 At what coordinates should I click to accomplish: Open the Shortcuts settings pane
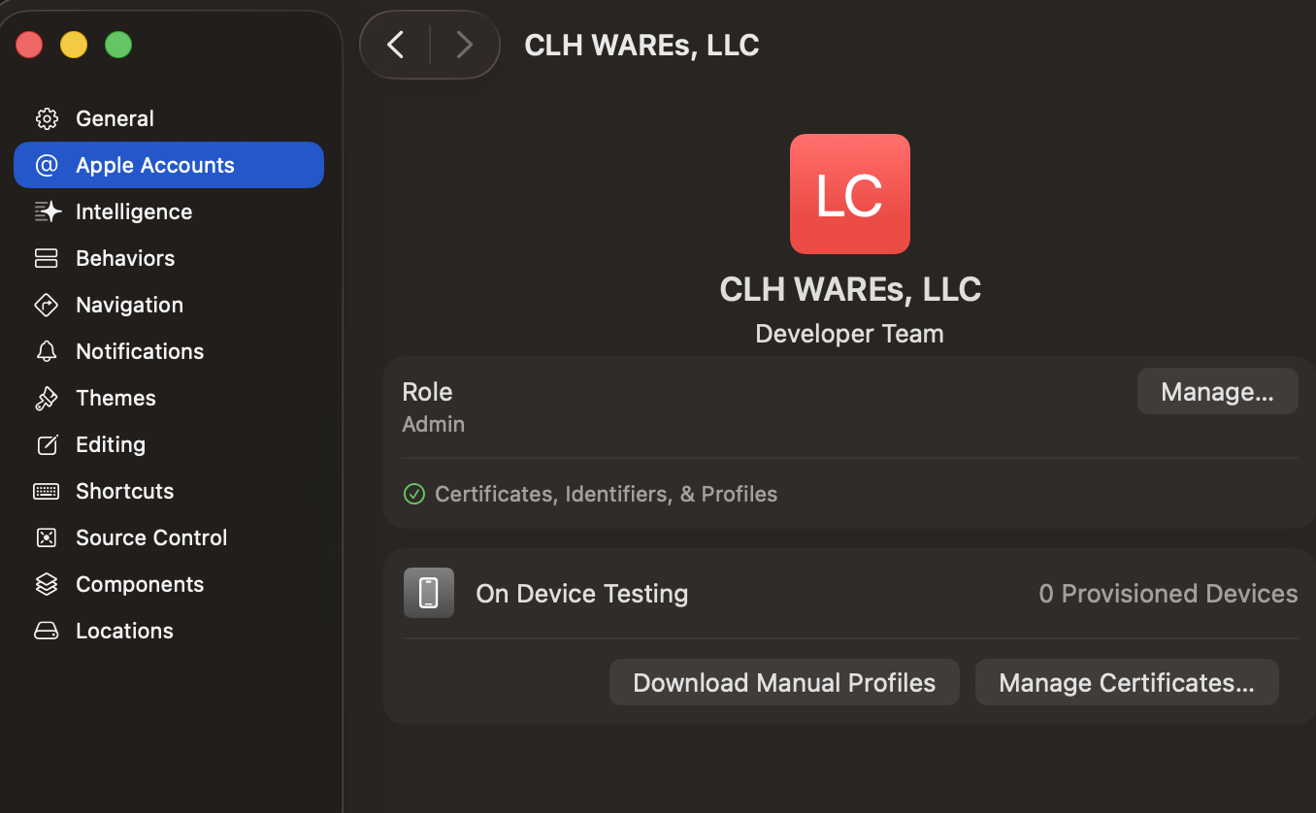coord(124,491)
